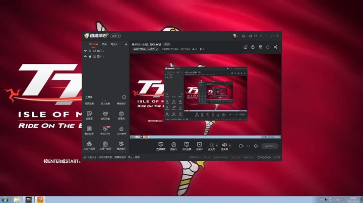The height and width of the screenshot is (203, 363).
Task: Click the unlock padlock icon above preview
Action: click(x=253, y=47)
